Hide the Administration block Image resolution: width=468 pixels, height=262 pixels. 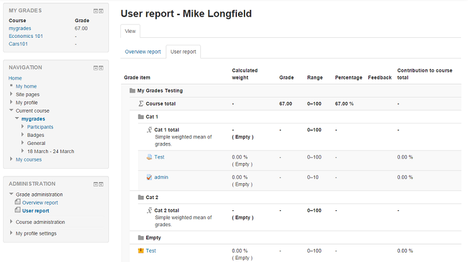(x=96, y=185)
